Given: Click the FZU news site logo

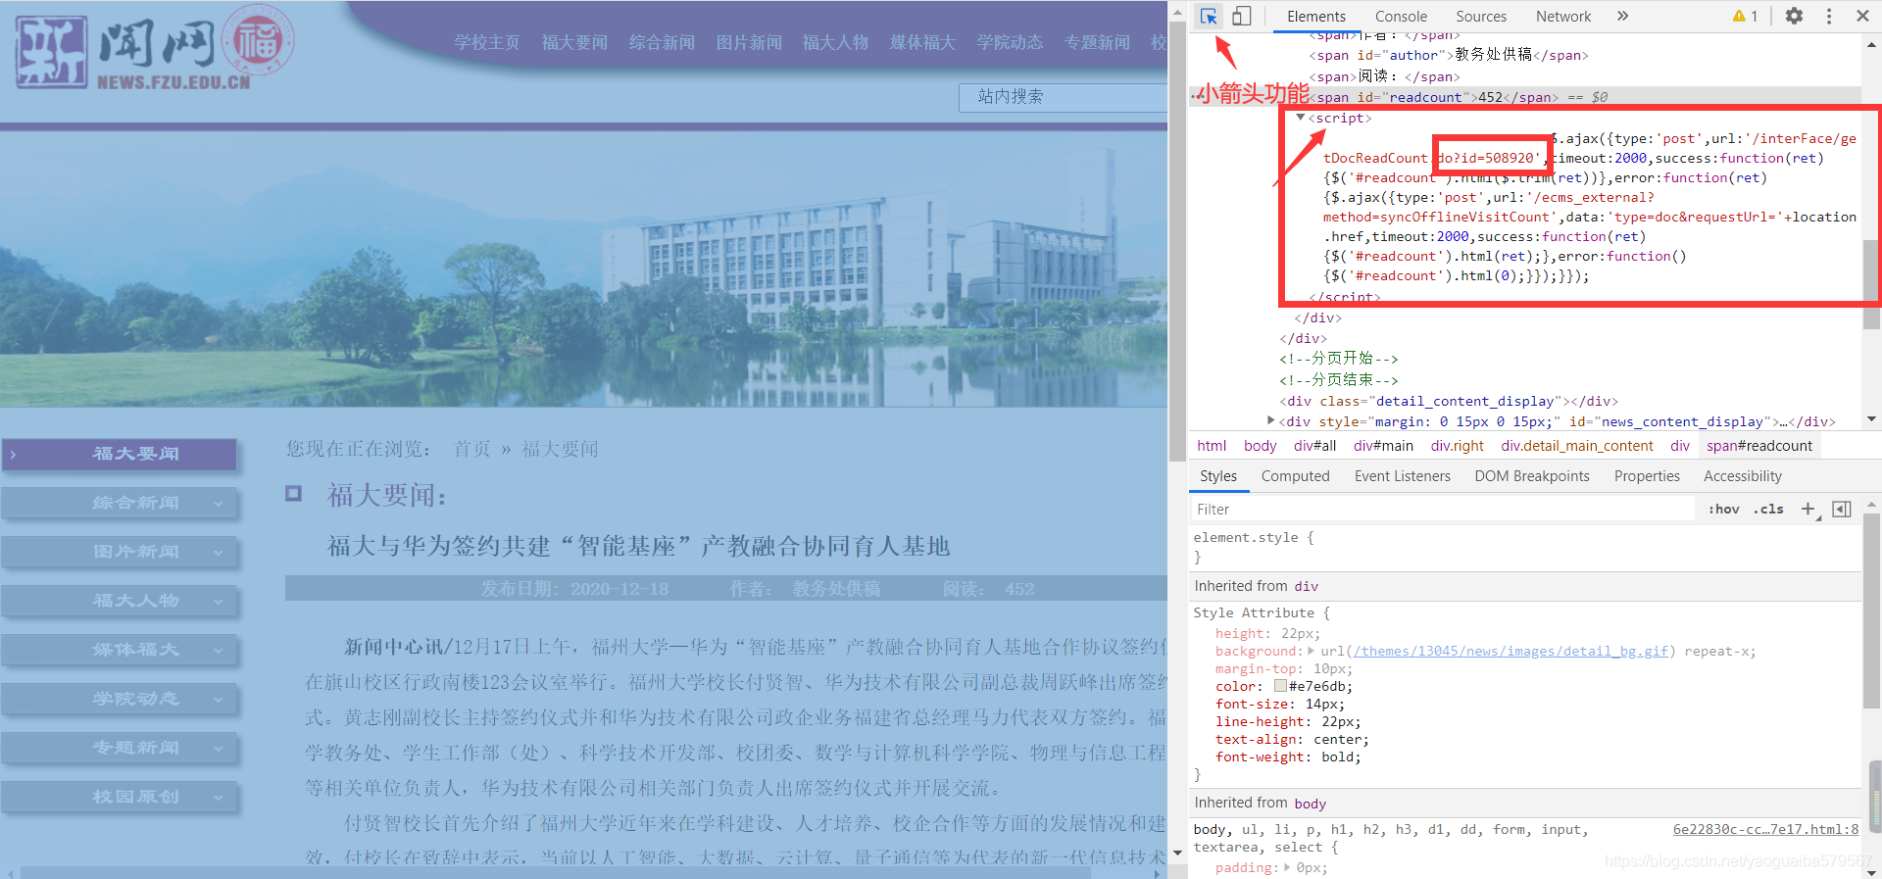Looking at the screenshot, I should tap(155, 49).
